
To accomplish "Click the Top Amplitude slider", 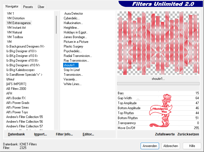I will click(x=158, y=103).
